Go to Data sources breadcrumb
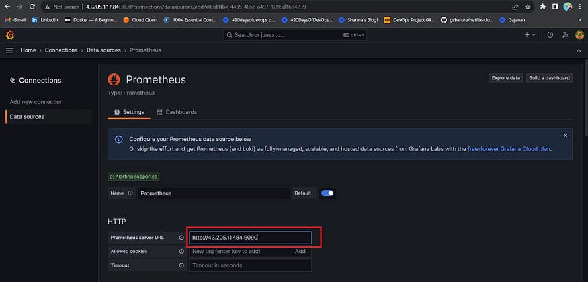 (x=103, y=50)
